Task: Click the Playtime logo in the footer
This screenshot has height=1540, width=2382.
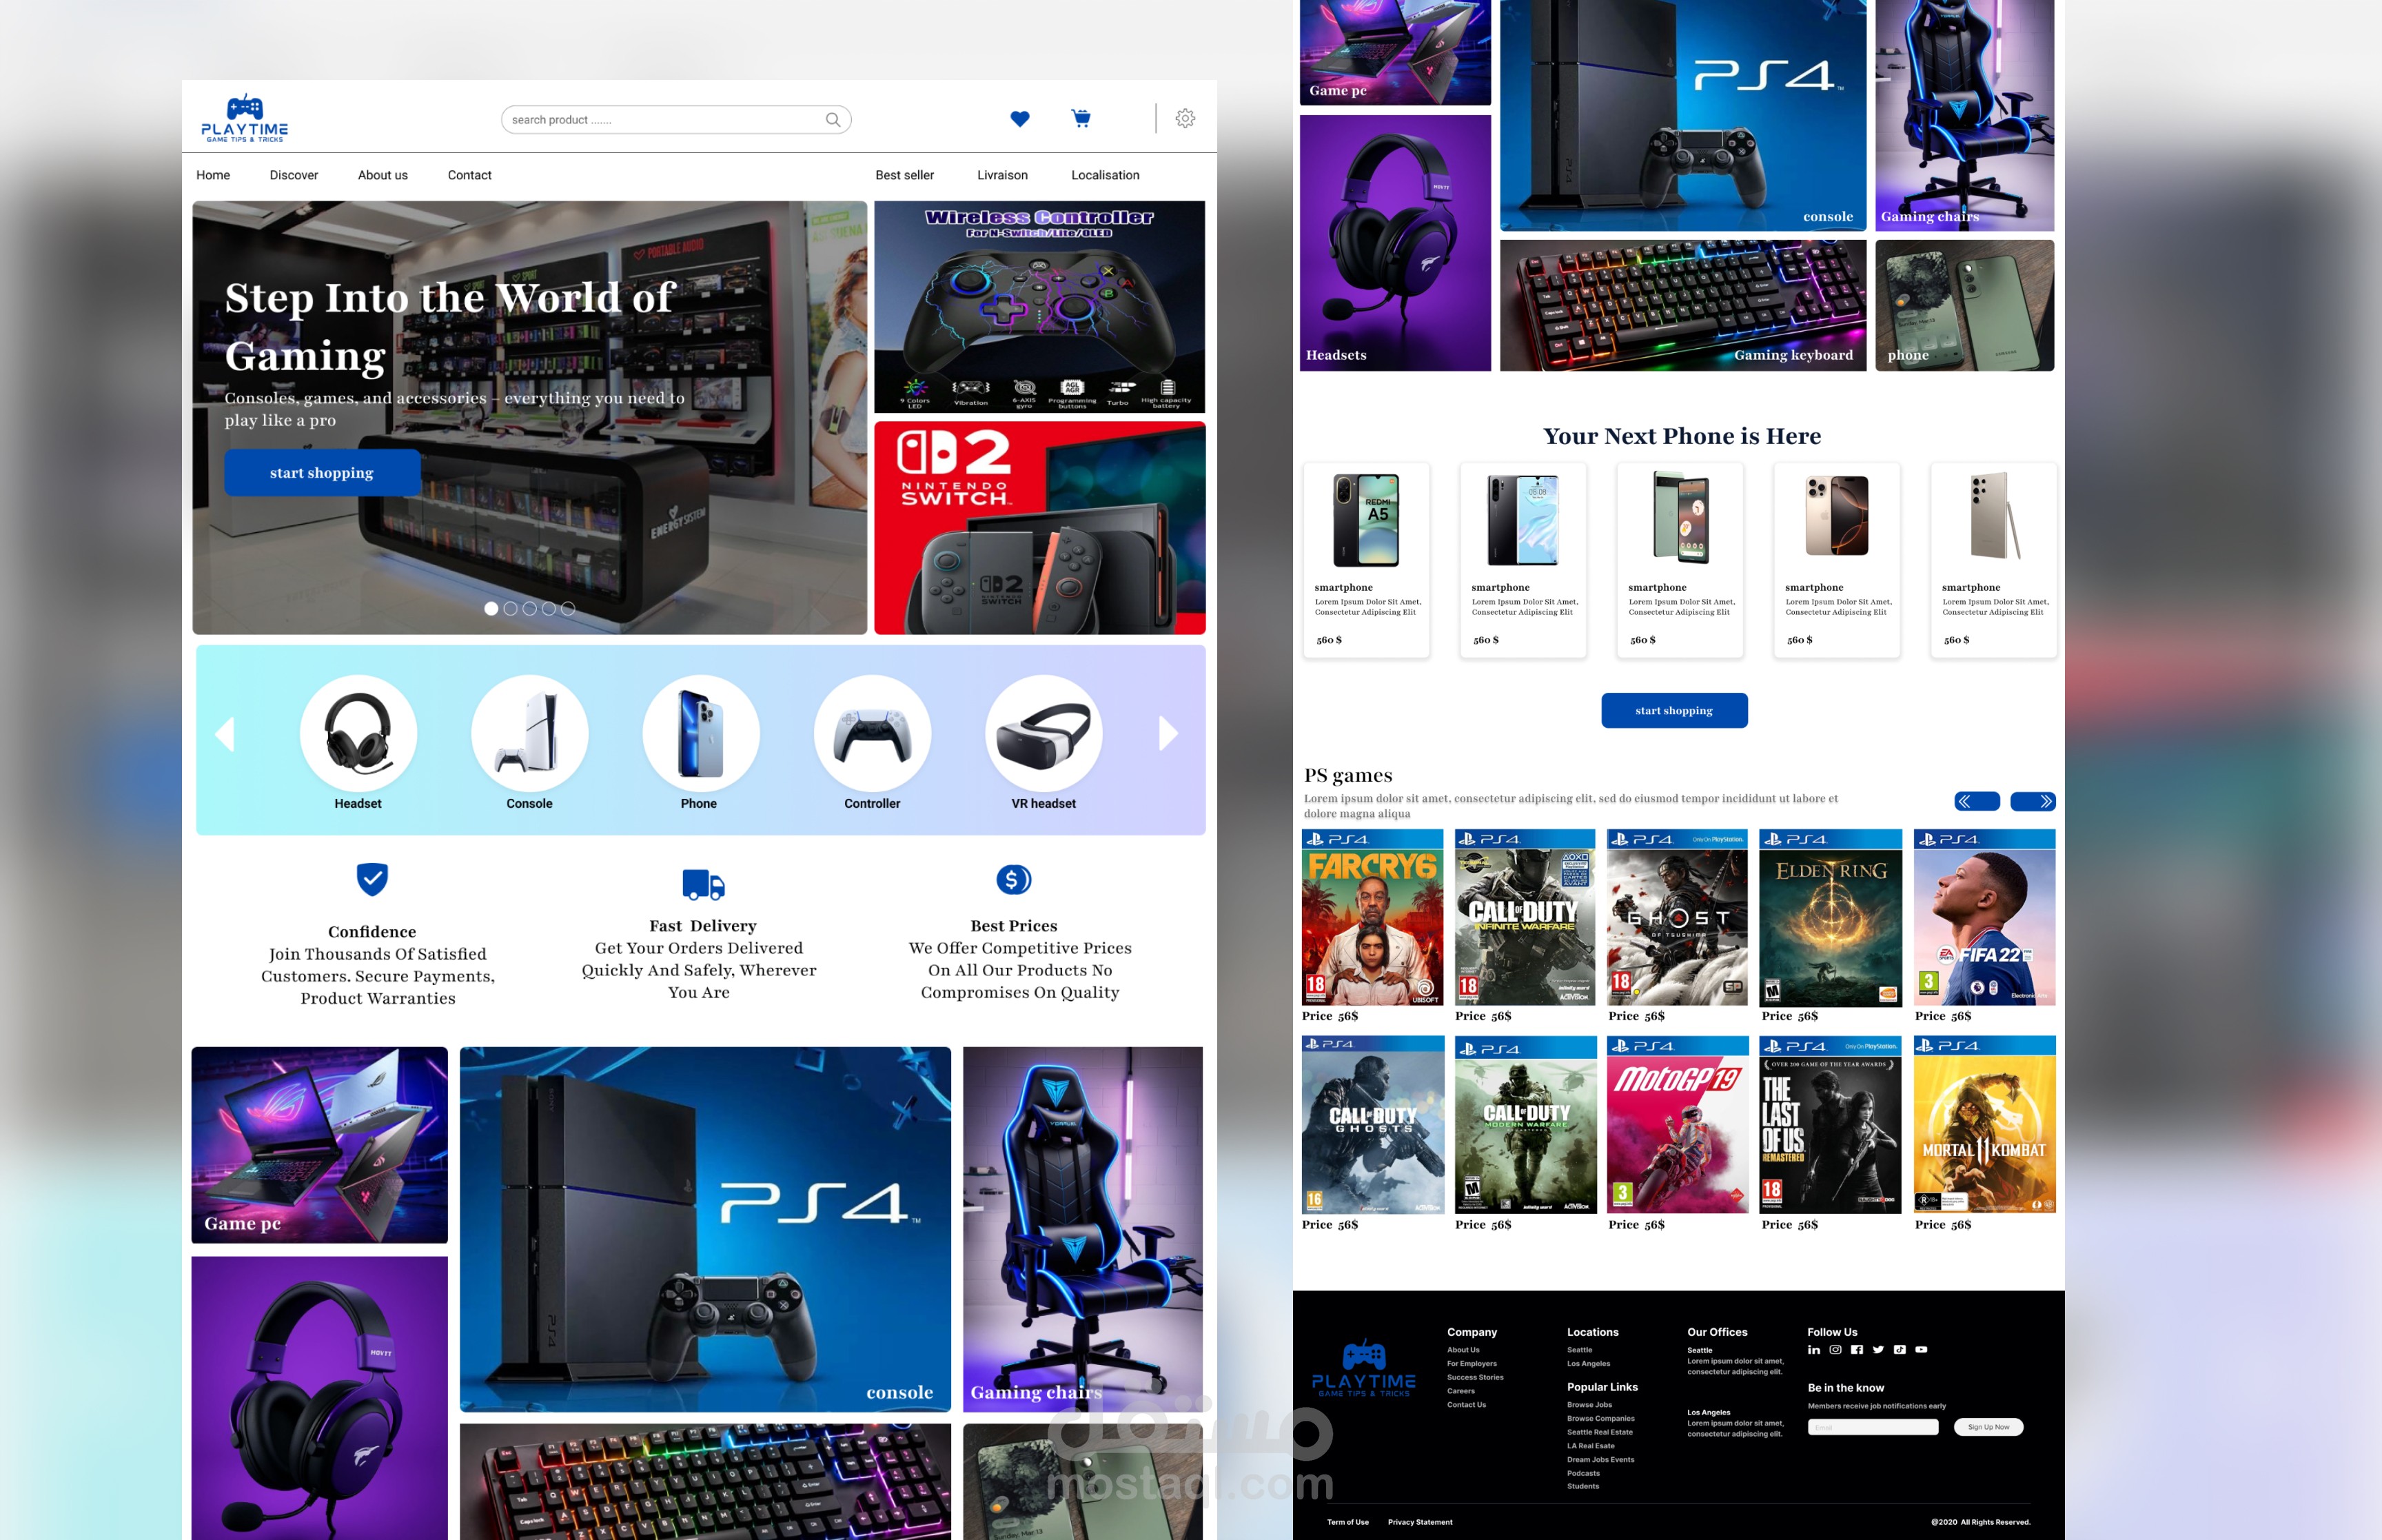Action: (1363, 1369)
